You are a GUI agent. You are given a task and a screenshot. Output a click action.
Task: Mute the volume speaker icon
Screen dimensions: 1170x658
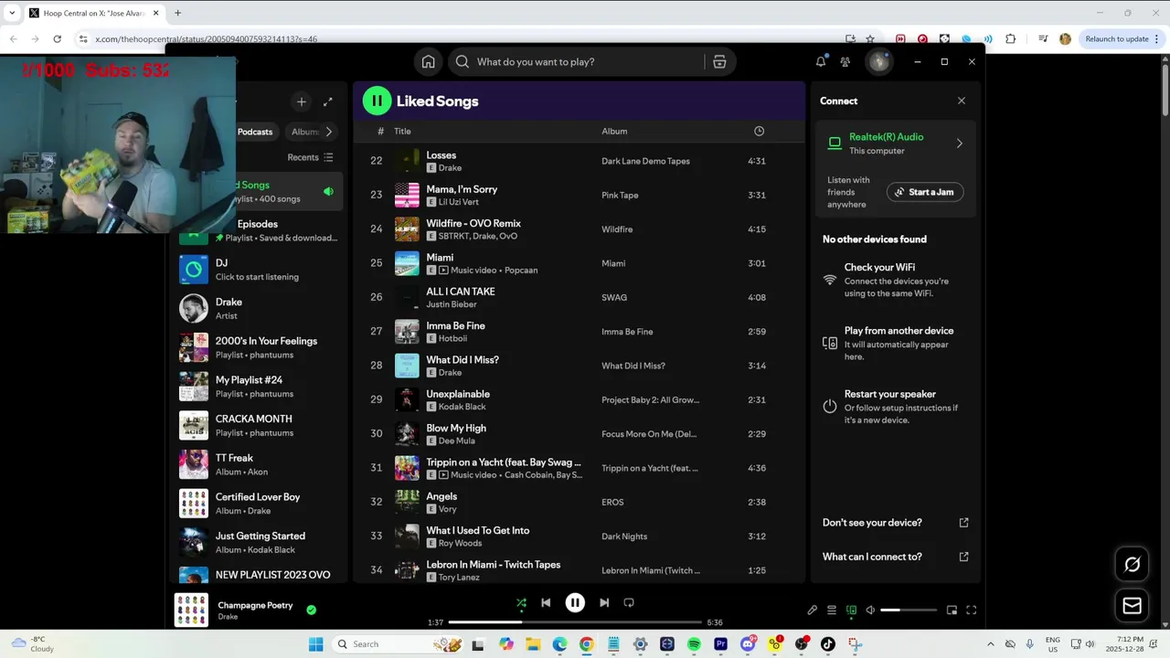pyautogui.click(x=870, y=610)
